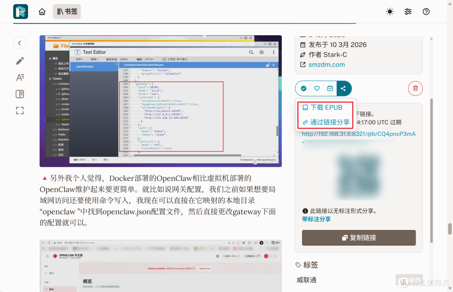The image size is (453, 292).
Task: Open the smzdm.com source link
Action: tap(327, 65)
